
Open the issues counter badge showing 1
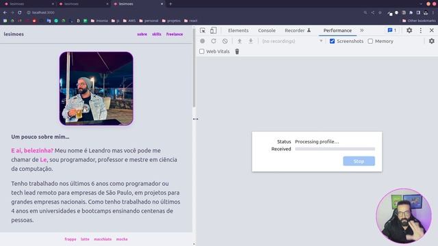pyautogui.click(x=392, y=30)
